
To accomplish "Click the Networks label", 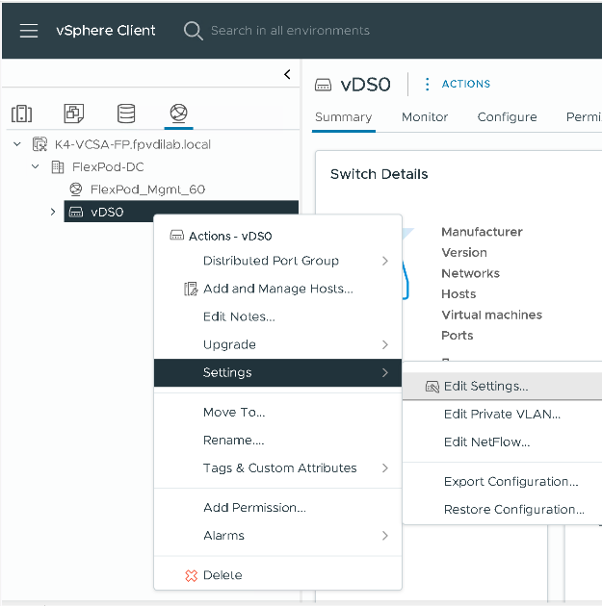I will point(470,273).
